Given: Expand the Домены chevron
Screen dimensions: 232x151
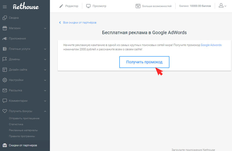Looking at the screenshot, I should 45,59.
